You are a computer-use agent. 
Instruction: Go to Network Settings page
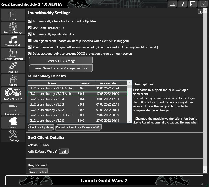tap(13, 54)
